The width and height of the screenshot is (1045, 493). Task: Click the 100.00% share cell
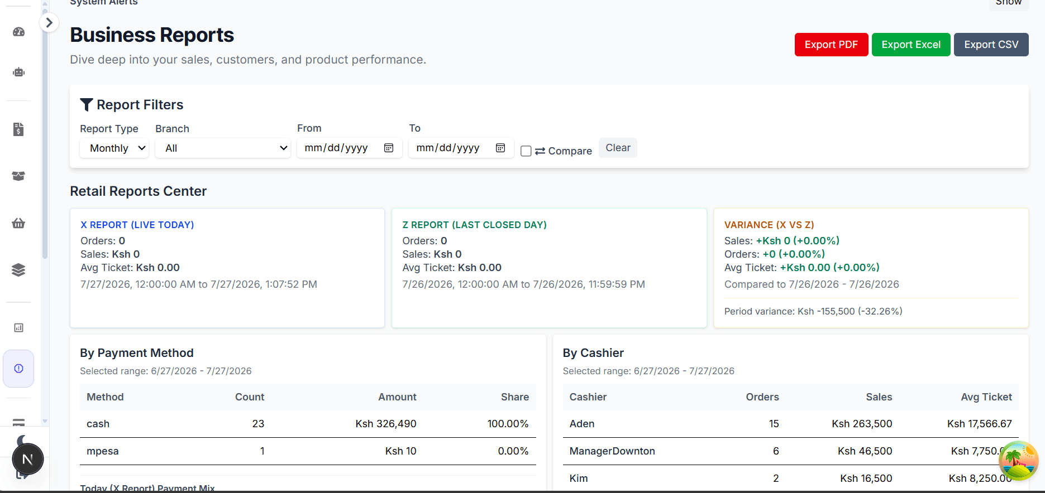(508, 424)
